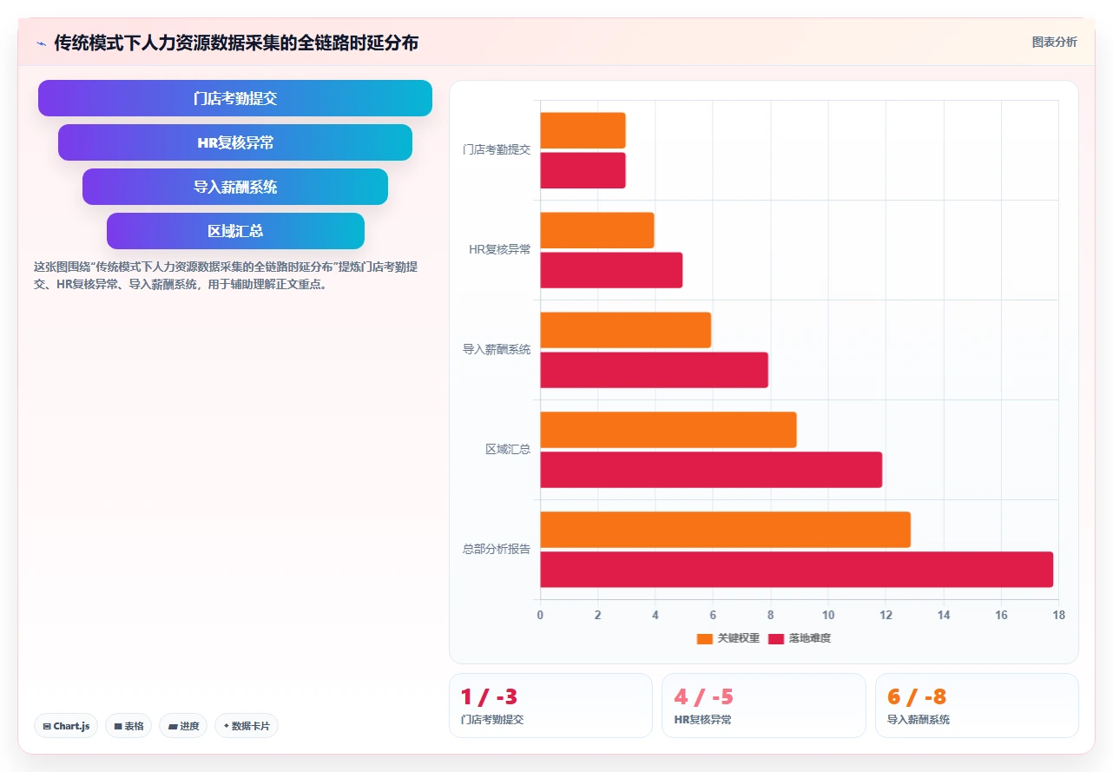Click the 表格 tag chip

point(128,726)
